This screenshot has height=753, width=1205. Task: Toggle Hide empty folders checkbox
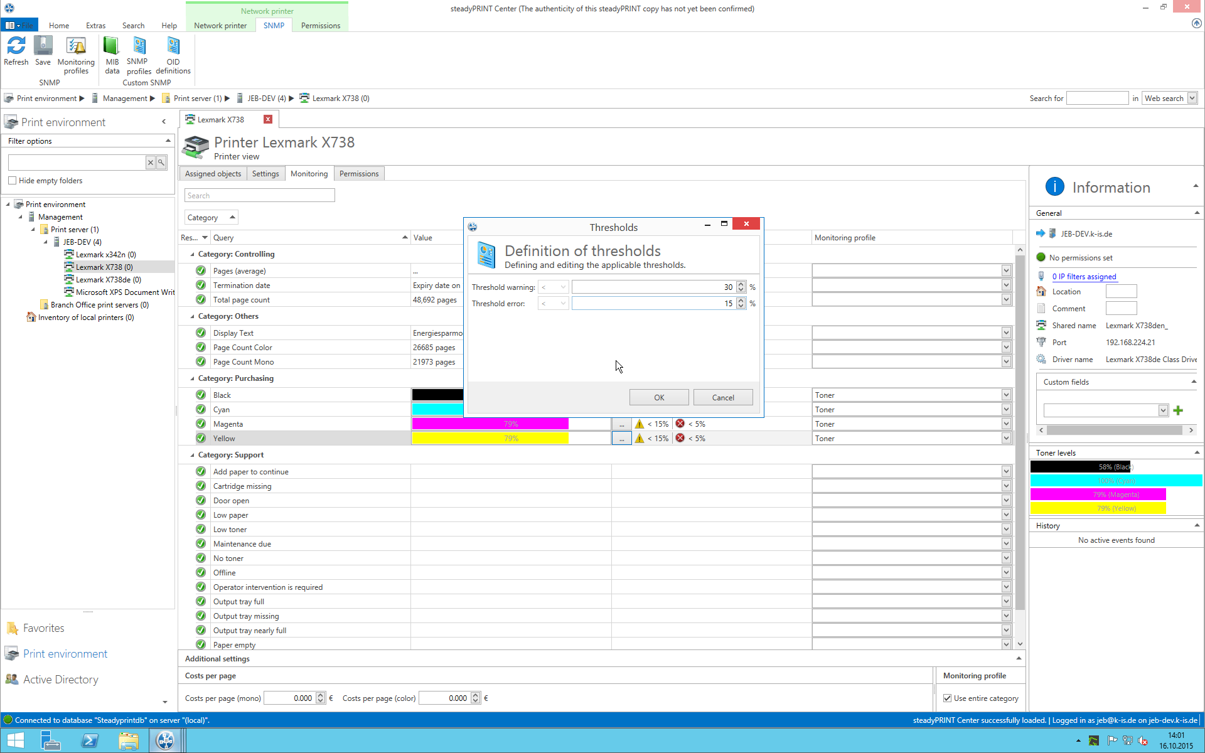[13, 181]
